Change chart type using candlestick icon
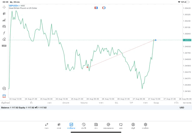 pyautogui.click(x=4, y=13)
